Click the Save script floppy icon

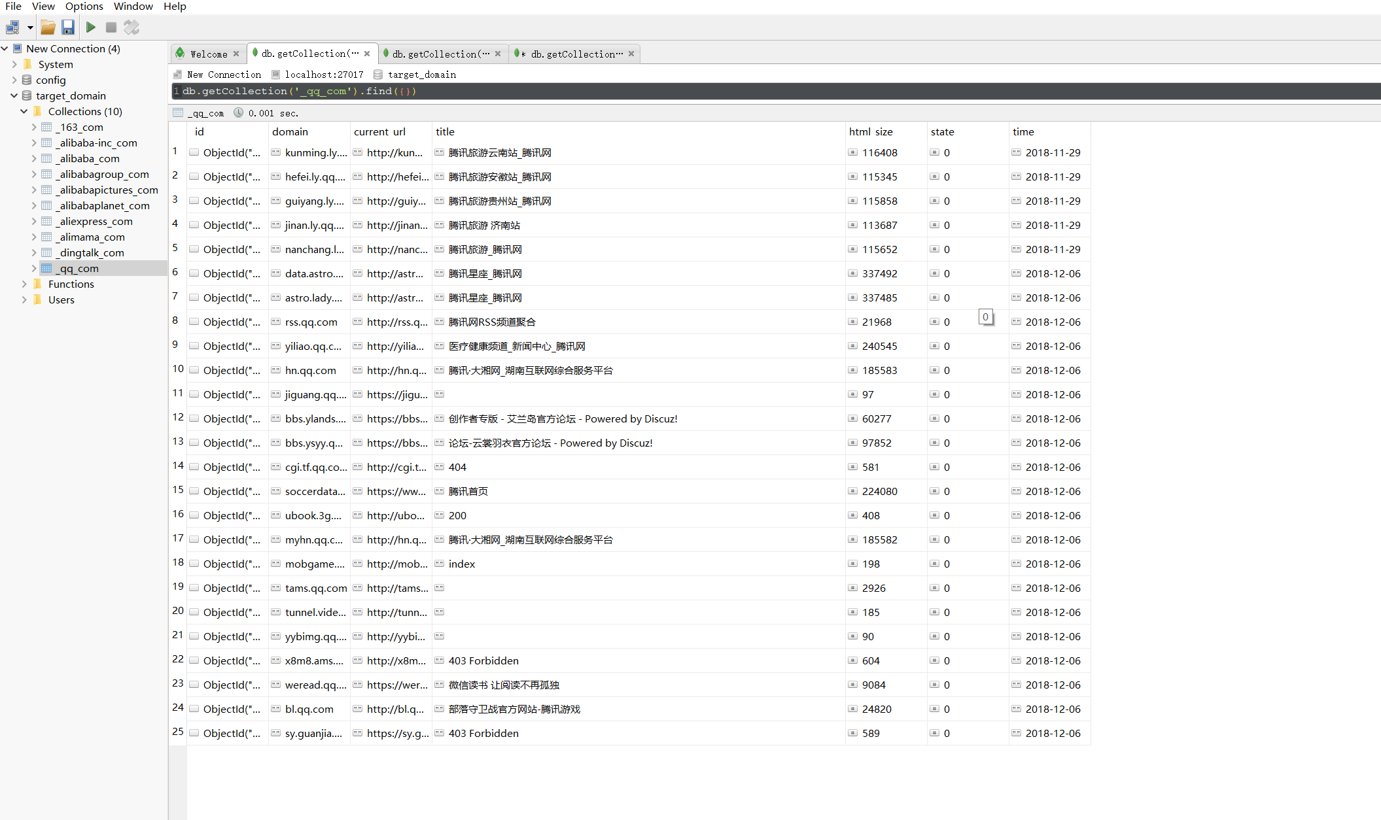[68, 27]
